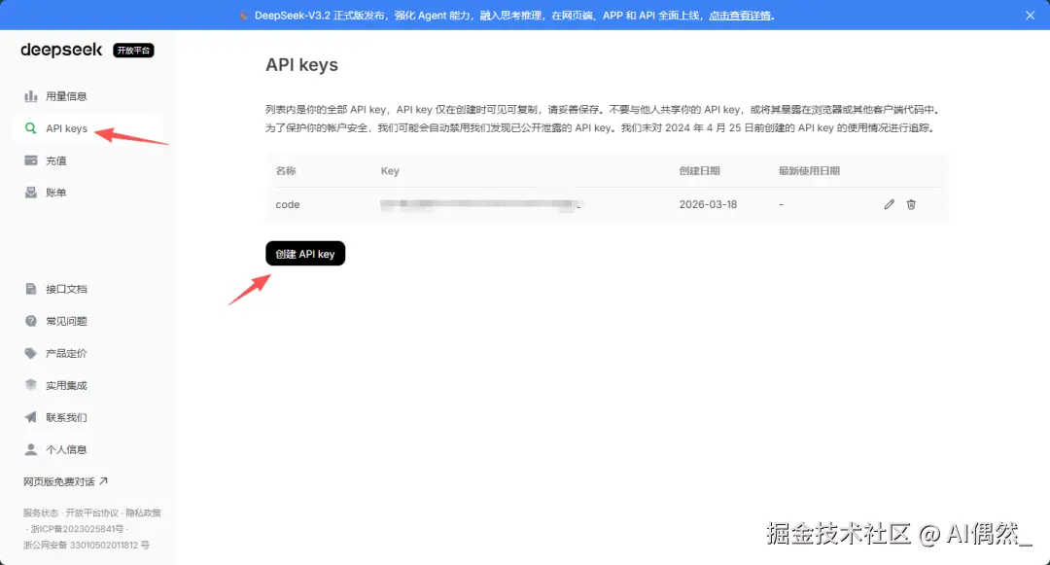Click the date 2026-03-18
Viewport: 1050px width, 565px height.
pos(708,204)
